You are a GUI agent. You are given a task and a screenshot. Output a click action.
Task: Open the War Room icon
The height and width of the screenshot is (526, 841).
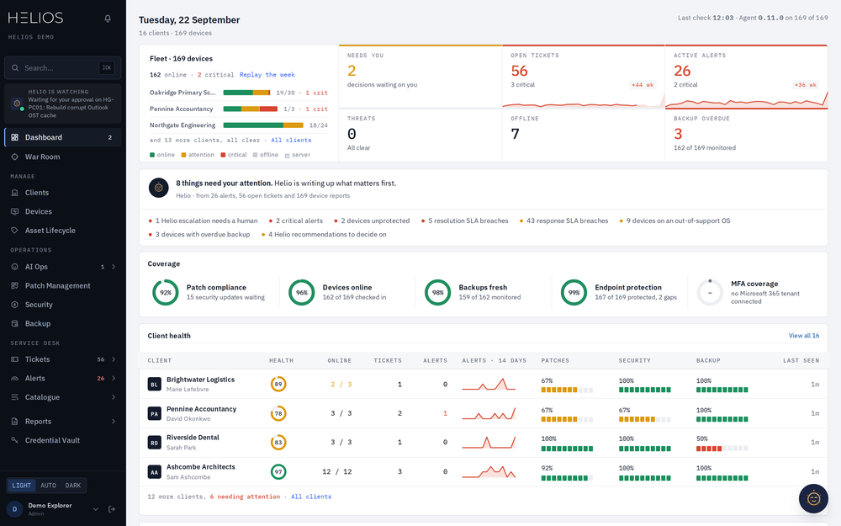14,157
